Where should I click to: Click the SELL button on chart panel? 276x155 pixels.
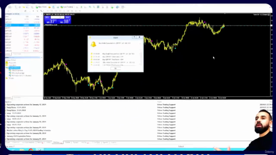coord(47,17)
